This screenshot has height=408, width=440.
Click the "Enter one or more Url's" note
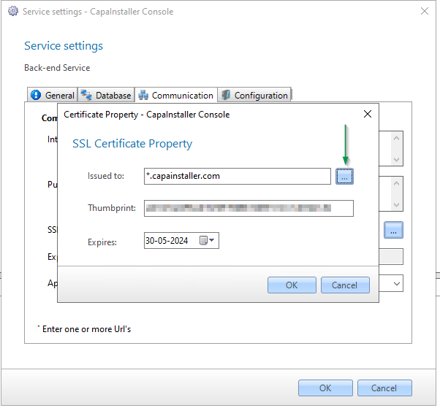86,329
